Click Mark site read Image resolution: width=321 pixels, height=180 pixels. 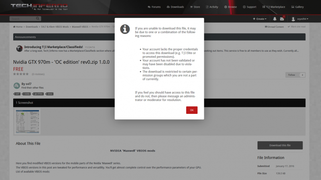coord(297,27)
